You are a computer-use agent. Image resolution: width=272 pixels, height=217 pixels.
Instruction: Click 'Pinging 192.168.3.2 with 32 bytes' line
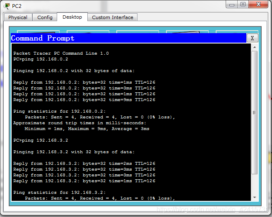pyautogui.click(x=74, y=152)
